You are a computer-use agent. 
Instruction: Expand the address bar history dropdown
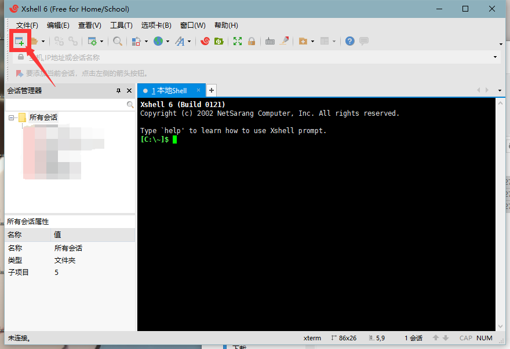(495, 57)
